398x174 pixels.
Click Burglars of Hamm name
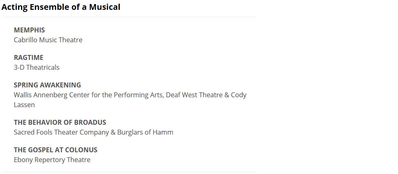click(145, 132)
